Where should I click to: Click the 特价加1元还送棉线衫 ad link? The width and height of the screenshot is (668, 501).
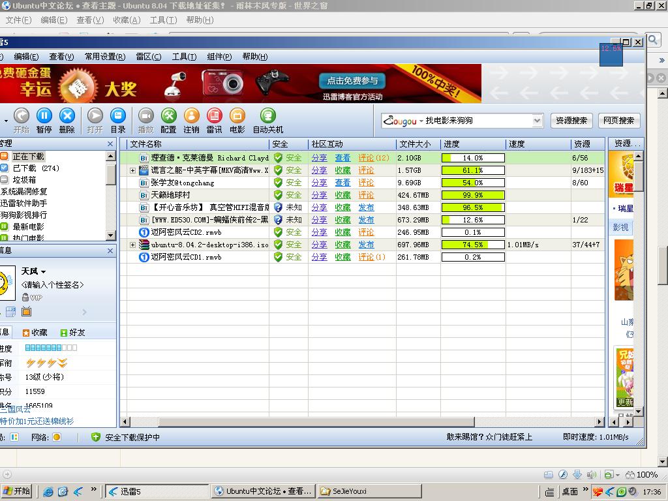coord(37,421)
